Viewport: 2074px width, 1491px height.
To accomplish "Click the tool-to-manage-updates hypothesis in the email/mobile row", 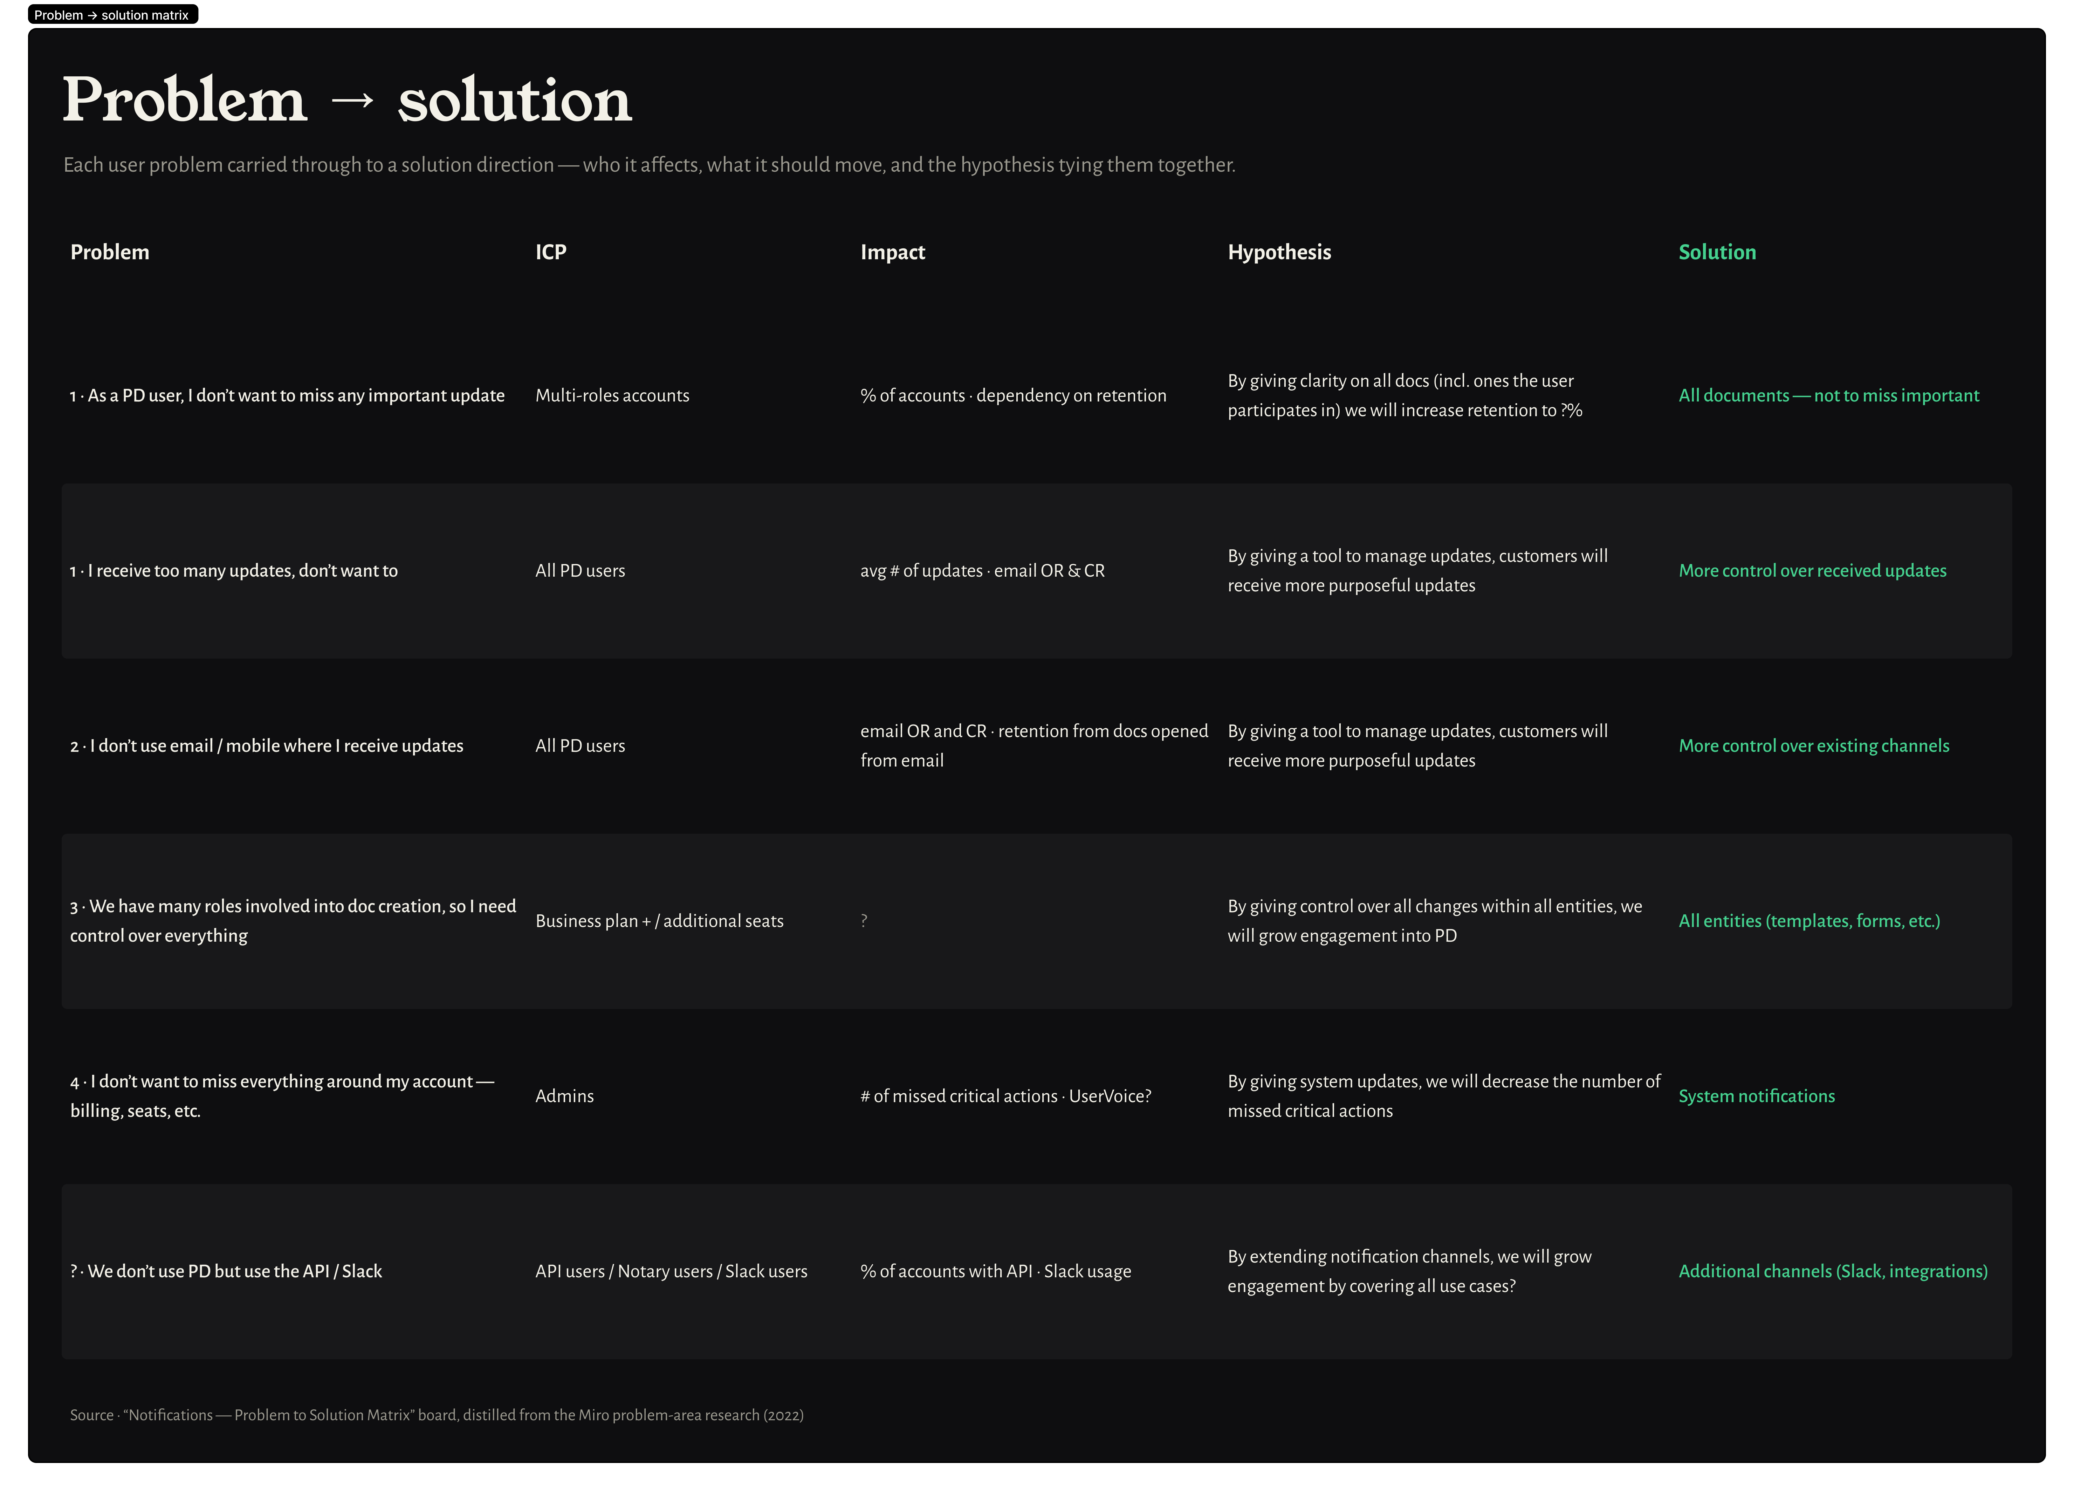I will (1418, 746).
